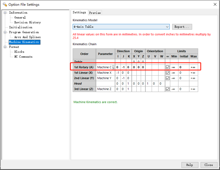The height and width of the screenshot is (170, 220).
Task: Toggle infinite limits checkbox for 1st Rotary (A)
Action: [x=168, y=67]
